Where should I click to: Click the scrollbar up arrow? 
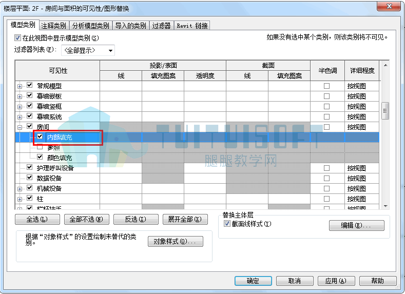click(x=385, y=65)
